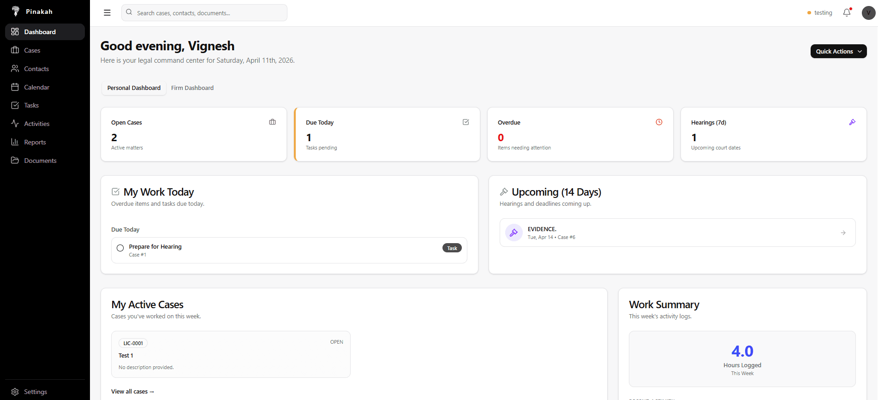The image size is (878, 400).
Task: Mark Prepare for Hearing task complete
Action: coord(120,248)
